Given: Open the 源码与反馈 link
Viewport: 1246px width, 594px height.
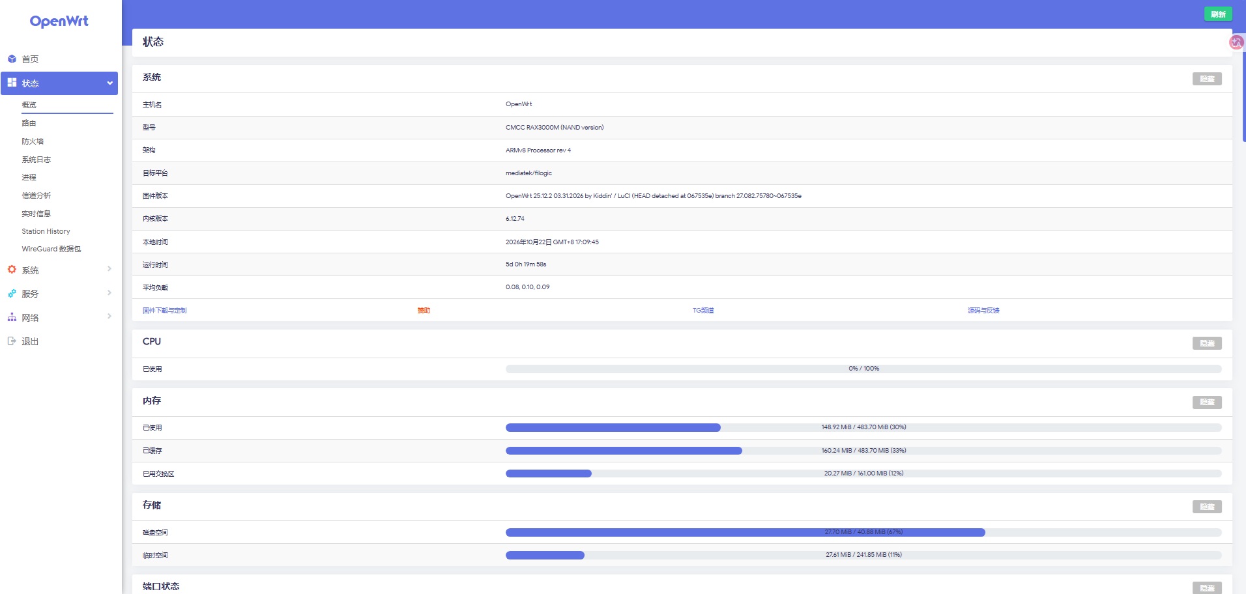Looking at the screenshot, I should click(983, 311).
